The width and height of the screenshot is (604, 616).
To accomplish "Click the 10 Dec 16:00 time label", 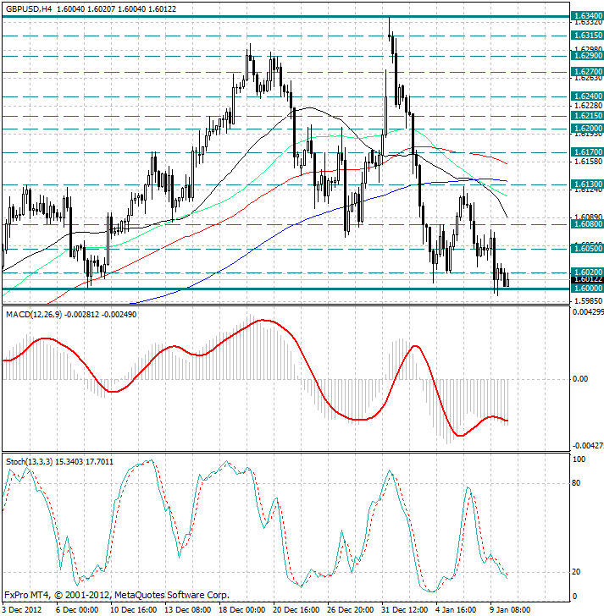I will (x=133, y=610).
